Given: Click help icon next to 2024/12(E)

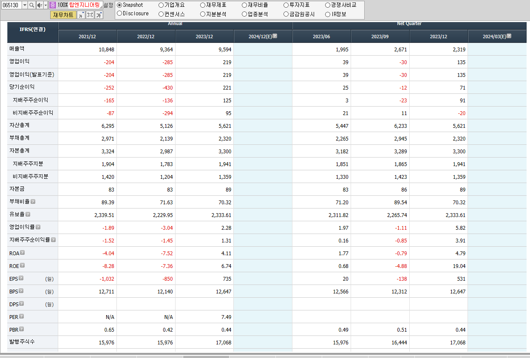Looking at the screenshot, I should point(275,36).
